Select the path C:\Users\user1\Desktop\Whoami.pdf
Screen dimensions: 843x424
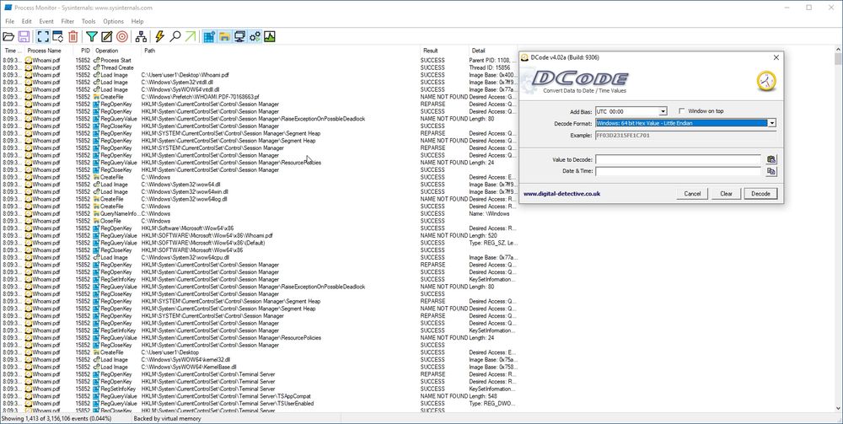pyautogui.click(x=185, y=75)
